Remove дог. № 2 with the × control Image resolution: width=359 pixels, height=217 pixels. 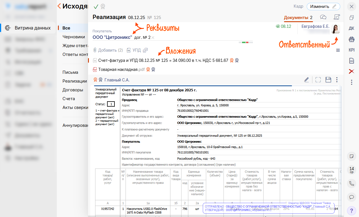(153, 37)
